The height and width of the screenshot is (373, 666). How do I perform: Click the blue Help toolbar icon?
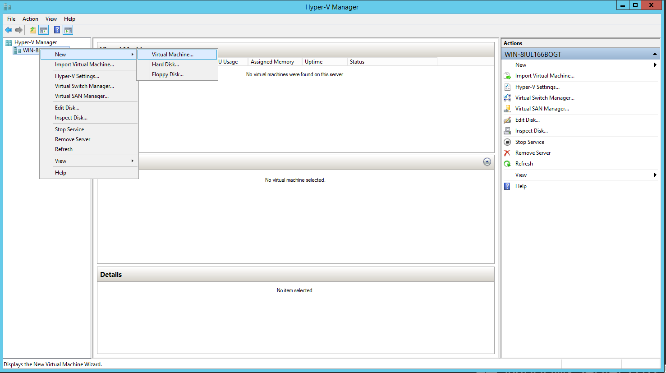[x=57, y=30]
